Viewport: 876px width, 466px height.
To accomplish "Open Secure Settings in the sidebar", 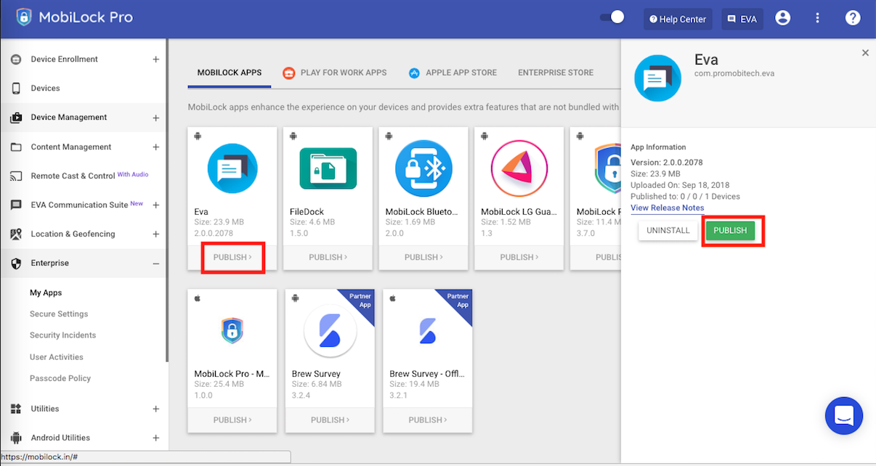I will pyautogui.click(x=59, y=314).
